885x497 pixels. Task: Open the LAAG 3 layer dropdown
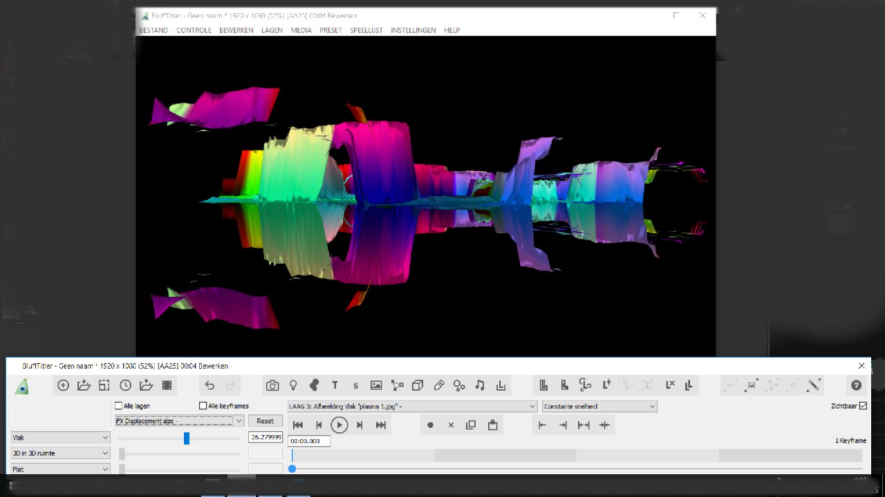(412, 407)
